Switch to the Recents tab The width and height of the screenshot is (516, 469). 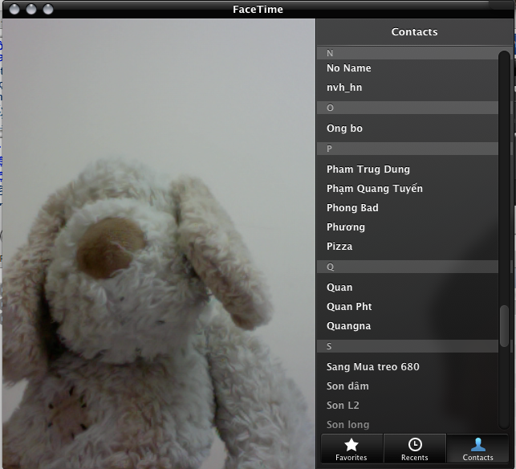[415, 449]
